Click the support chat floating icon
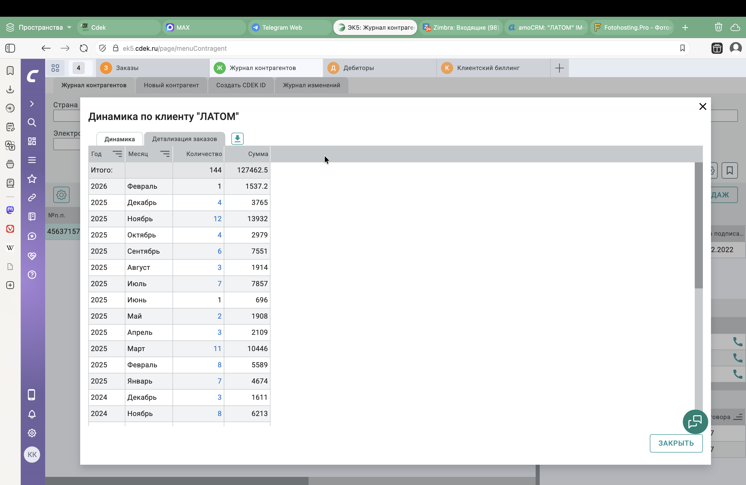Image resolution: width=746 pixels, height=485 pixels. pos(695,422)
